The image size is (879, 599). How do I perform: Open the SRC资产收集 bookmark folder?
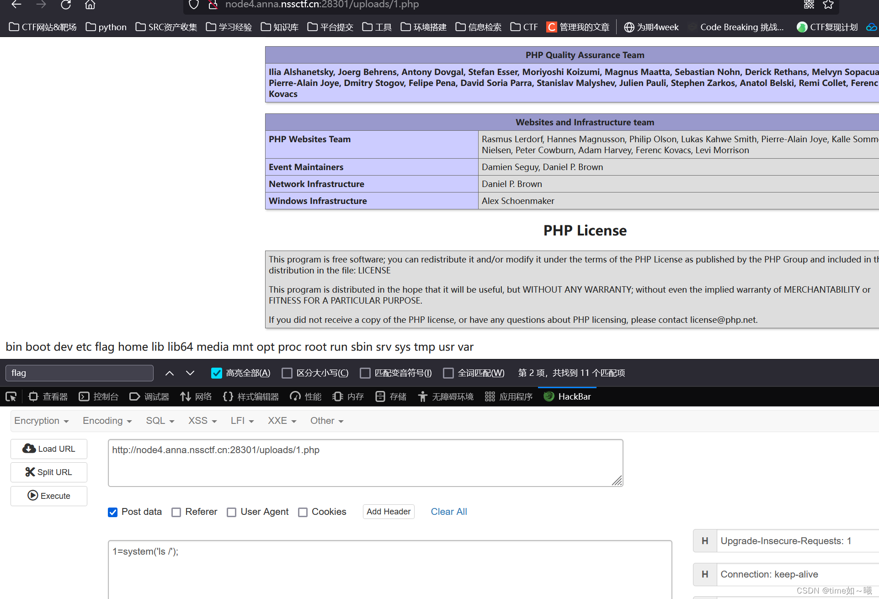point(166,27)
